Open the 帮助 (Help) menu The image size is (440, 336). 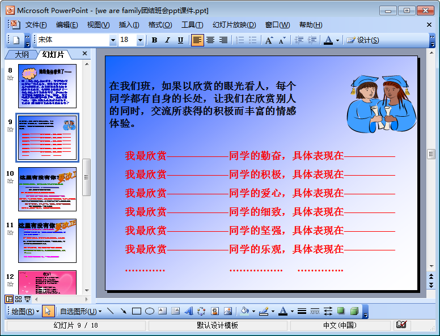[311, 25]
